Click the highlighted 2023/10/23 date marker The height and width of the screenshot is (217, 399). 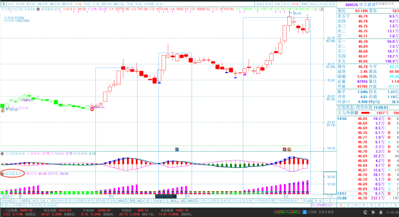click(x=166, y=196)
